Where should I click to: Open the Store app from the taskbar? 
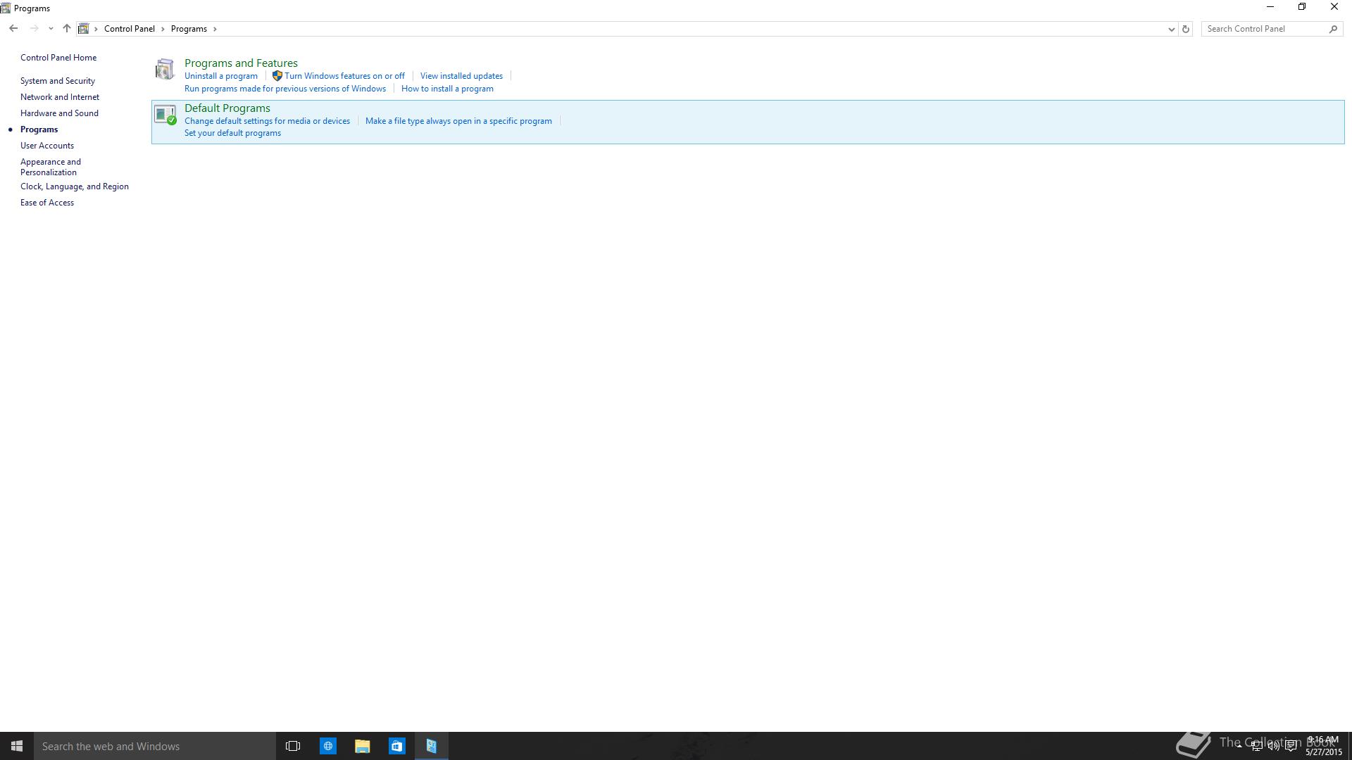tap(396, 746)
